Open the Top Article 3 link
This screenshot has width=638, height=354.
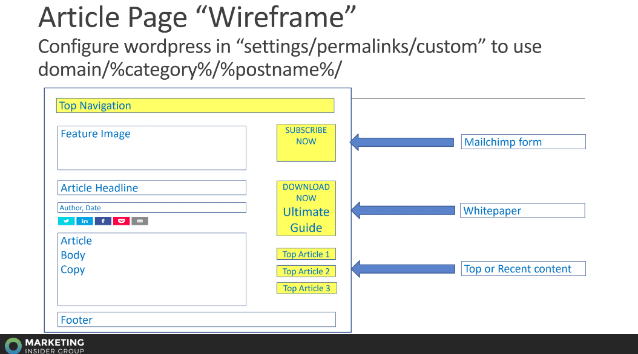point(306,288)
